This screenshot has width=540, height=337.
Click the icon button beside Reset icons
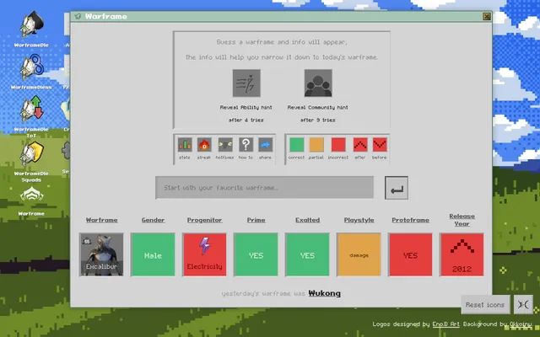[523, 305]
